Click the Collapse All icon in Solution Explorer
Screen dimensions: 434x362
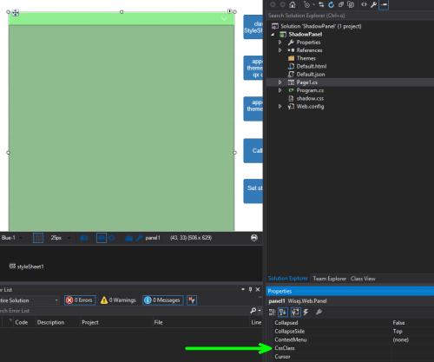(341, 4)
